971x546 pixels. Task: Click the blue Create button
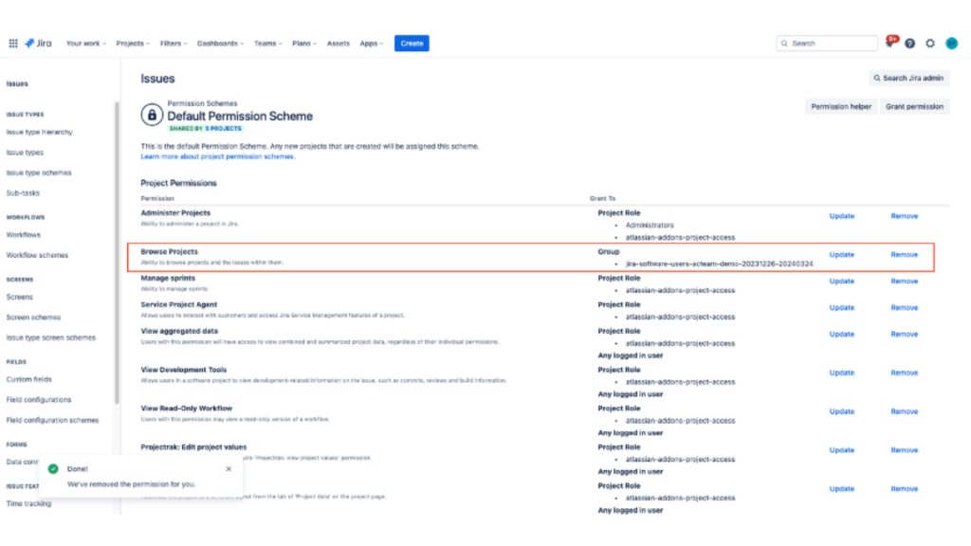[x=412, y=44]
